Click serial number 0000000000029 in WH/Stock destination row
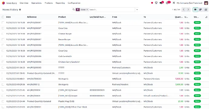209x109 pixels. coord(97,90)
